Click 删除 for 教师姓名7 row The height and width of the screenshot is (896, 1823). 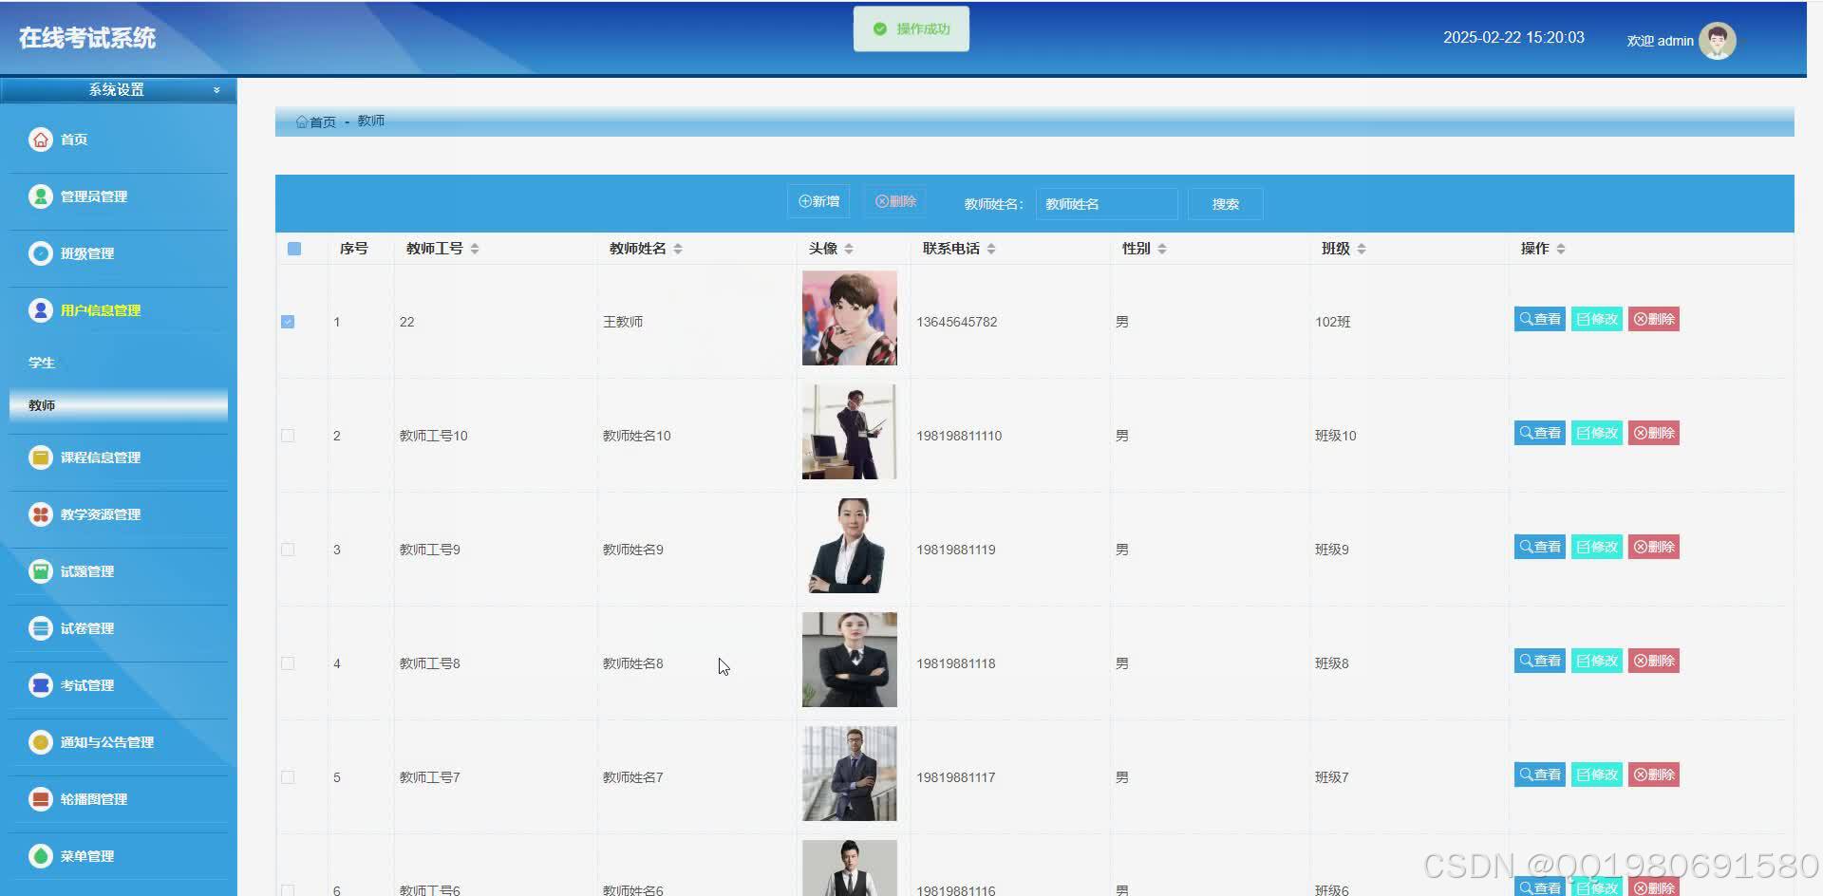tap(1654, 775)
